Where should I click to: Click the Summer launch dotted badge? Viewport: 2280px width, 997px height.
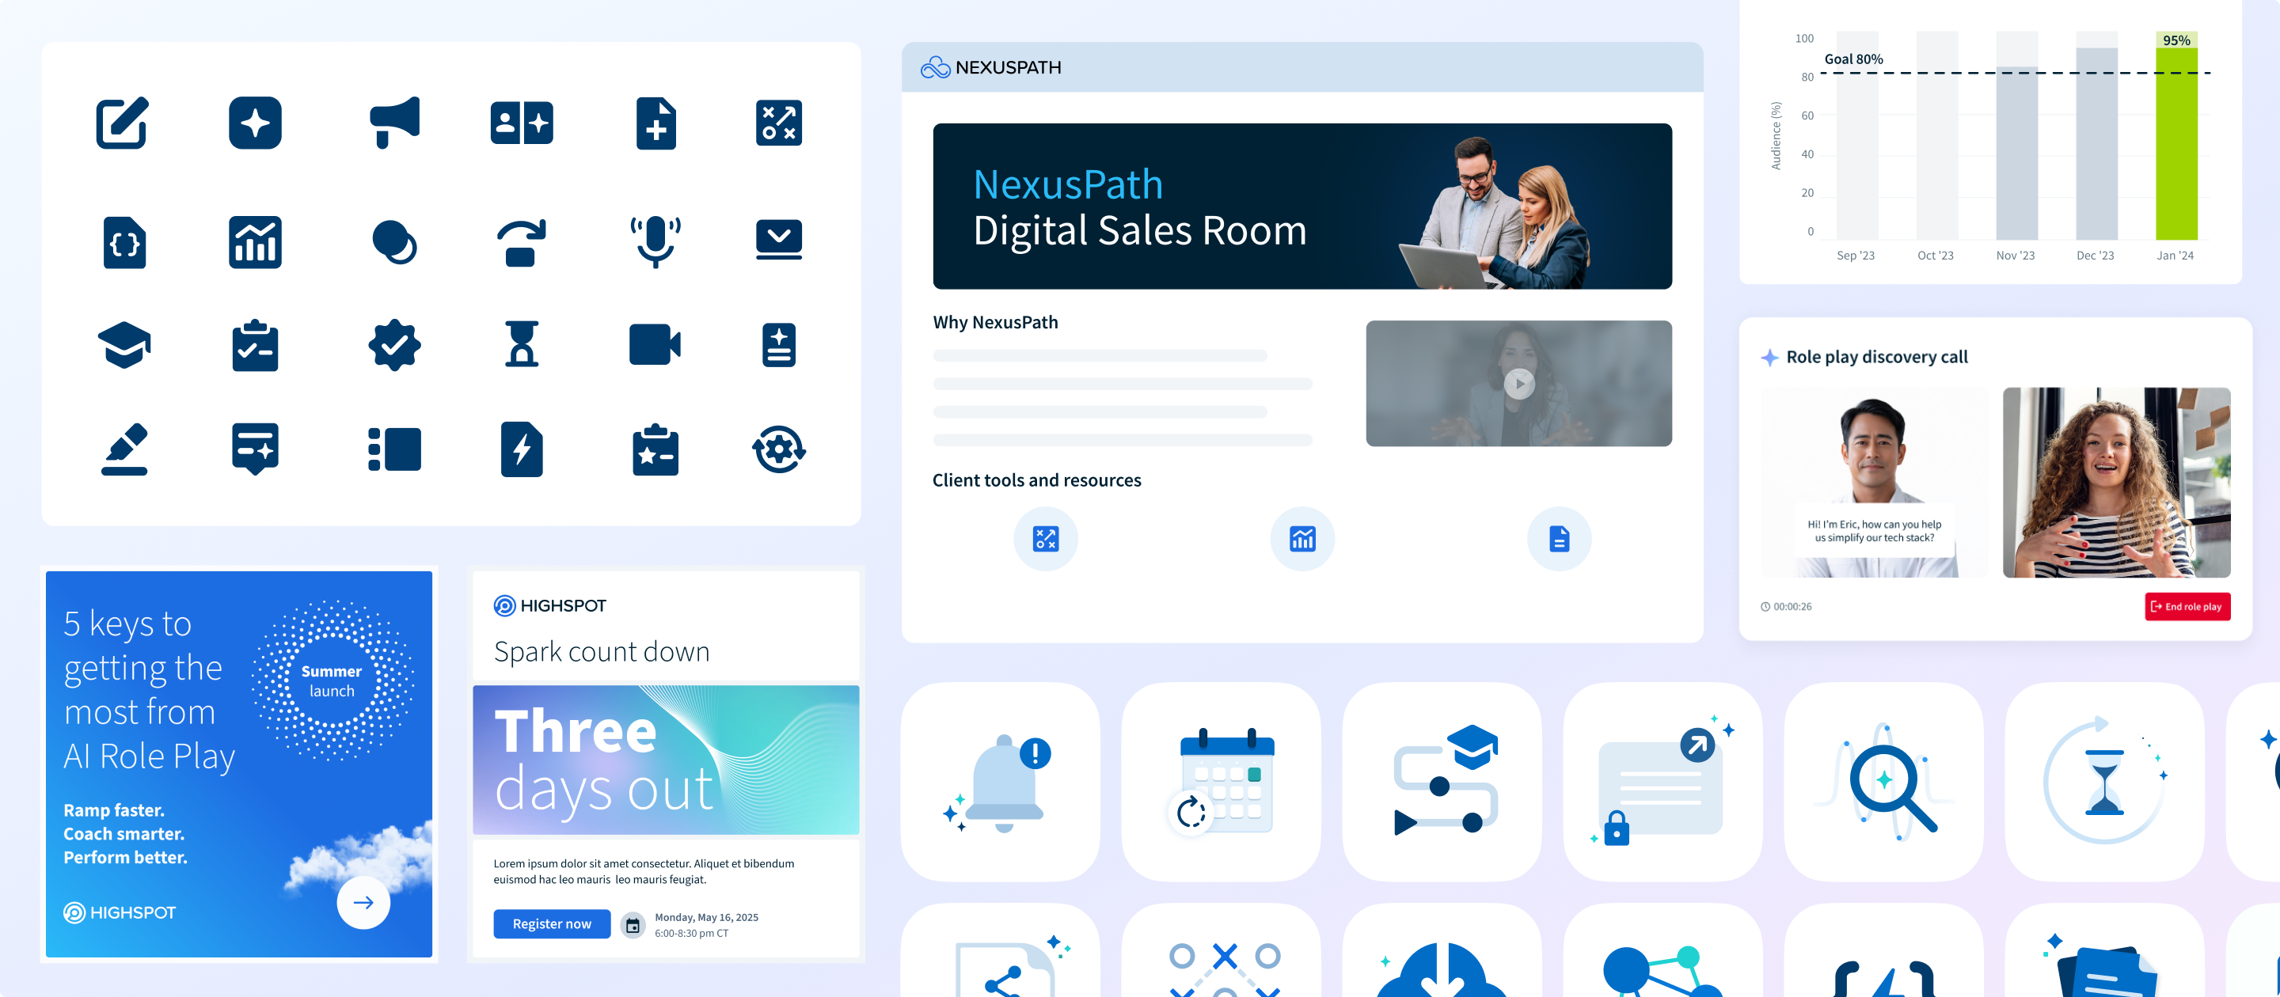[332, 680]
